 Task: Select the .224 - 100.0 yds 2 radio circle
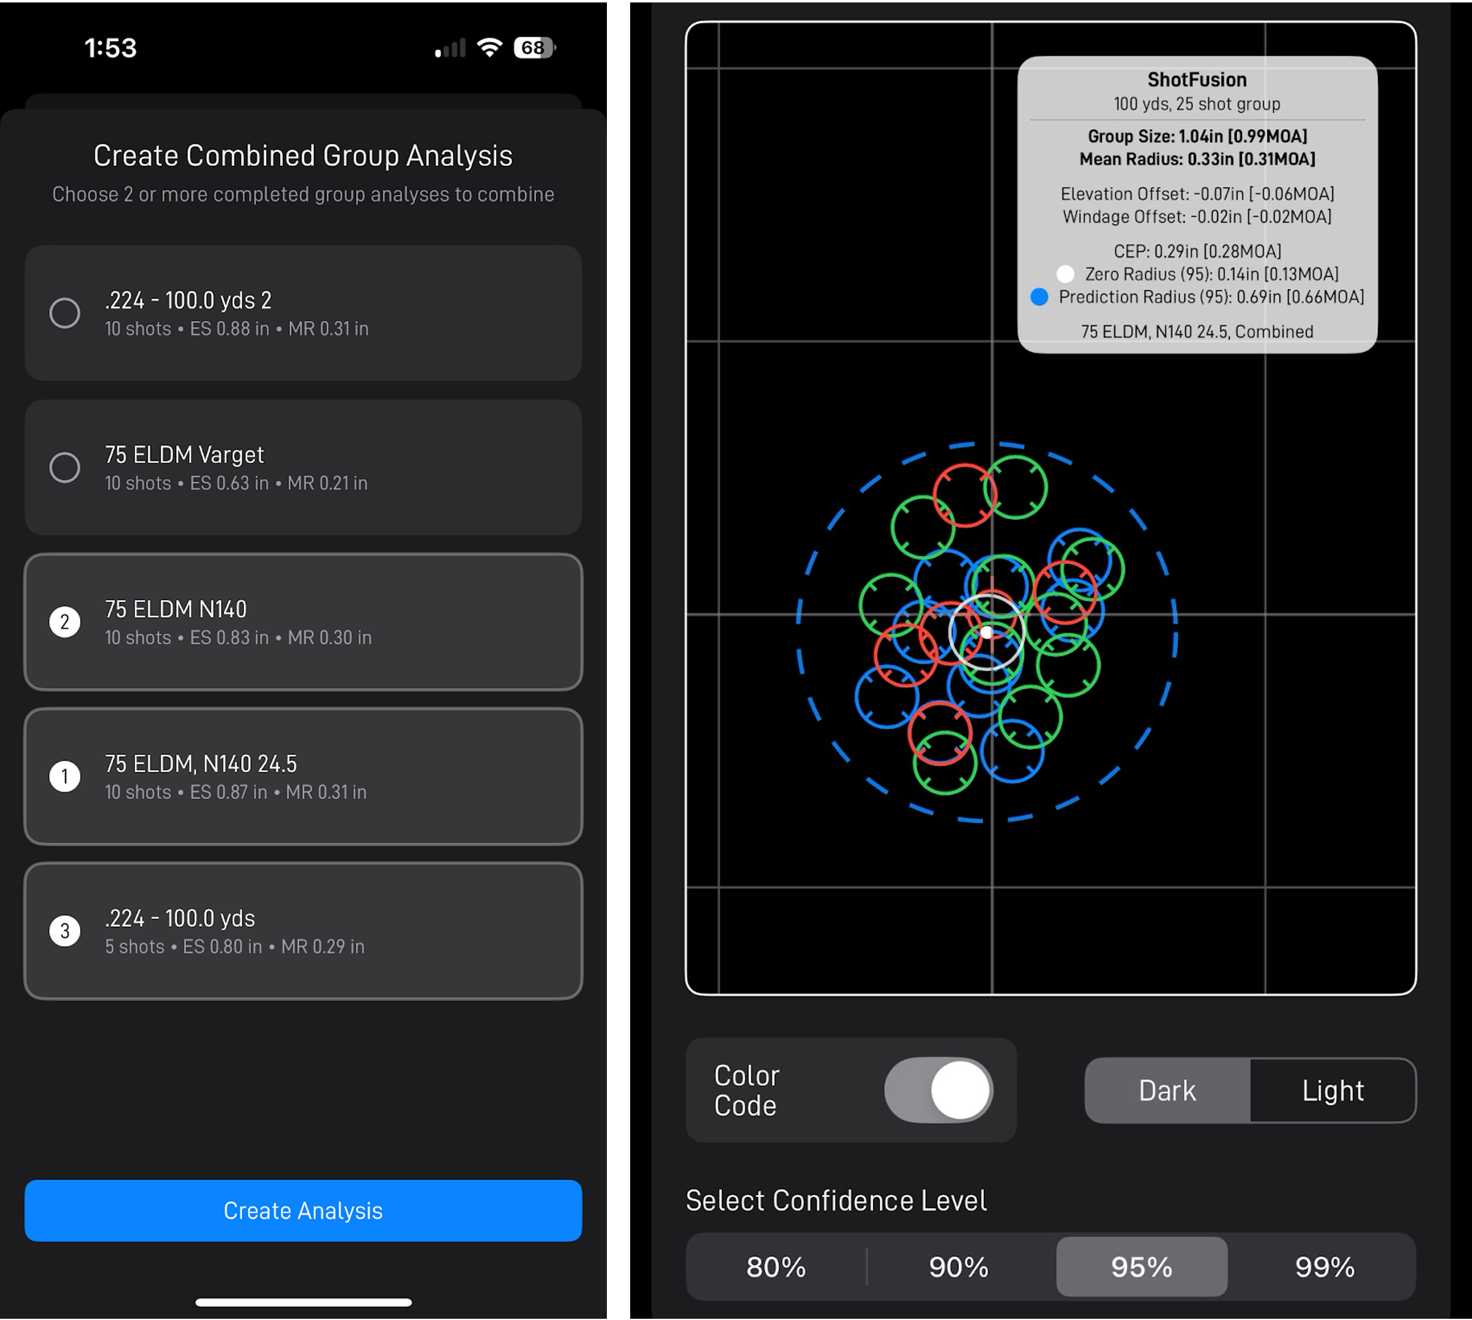click(65, 313)
